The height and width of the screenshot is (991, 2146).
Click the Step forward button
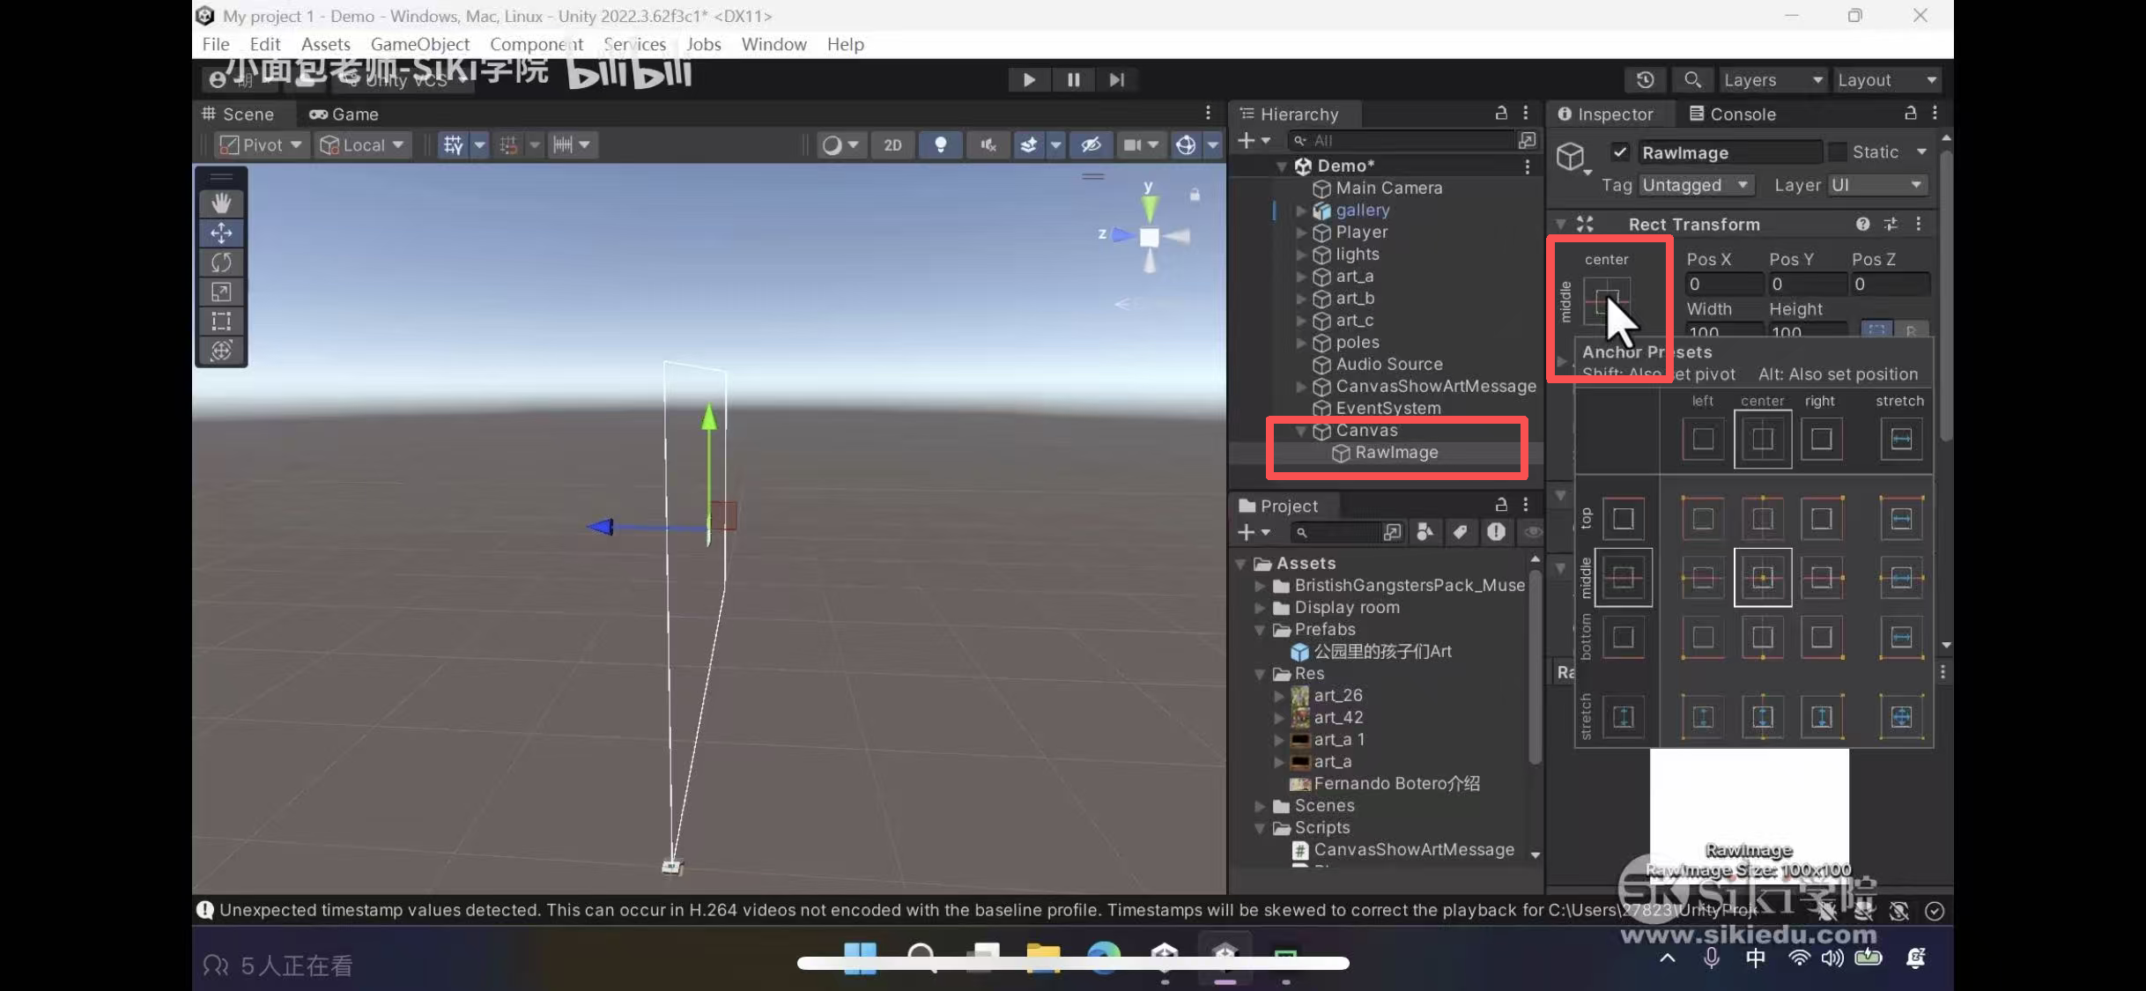click(1117, 79)
